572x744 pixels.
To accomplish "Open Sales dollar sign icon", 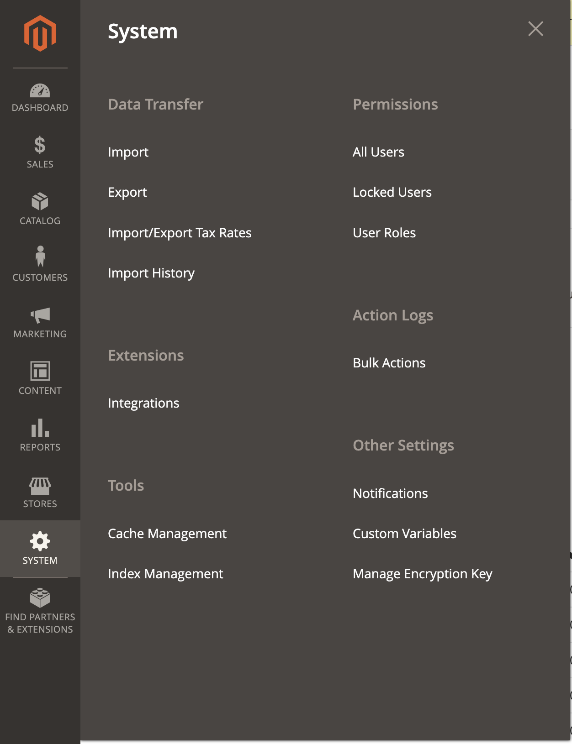I will [40, 146].
